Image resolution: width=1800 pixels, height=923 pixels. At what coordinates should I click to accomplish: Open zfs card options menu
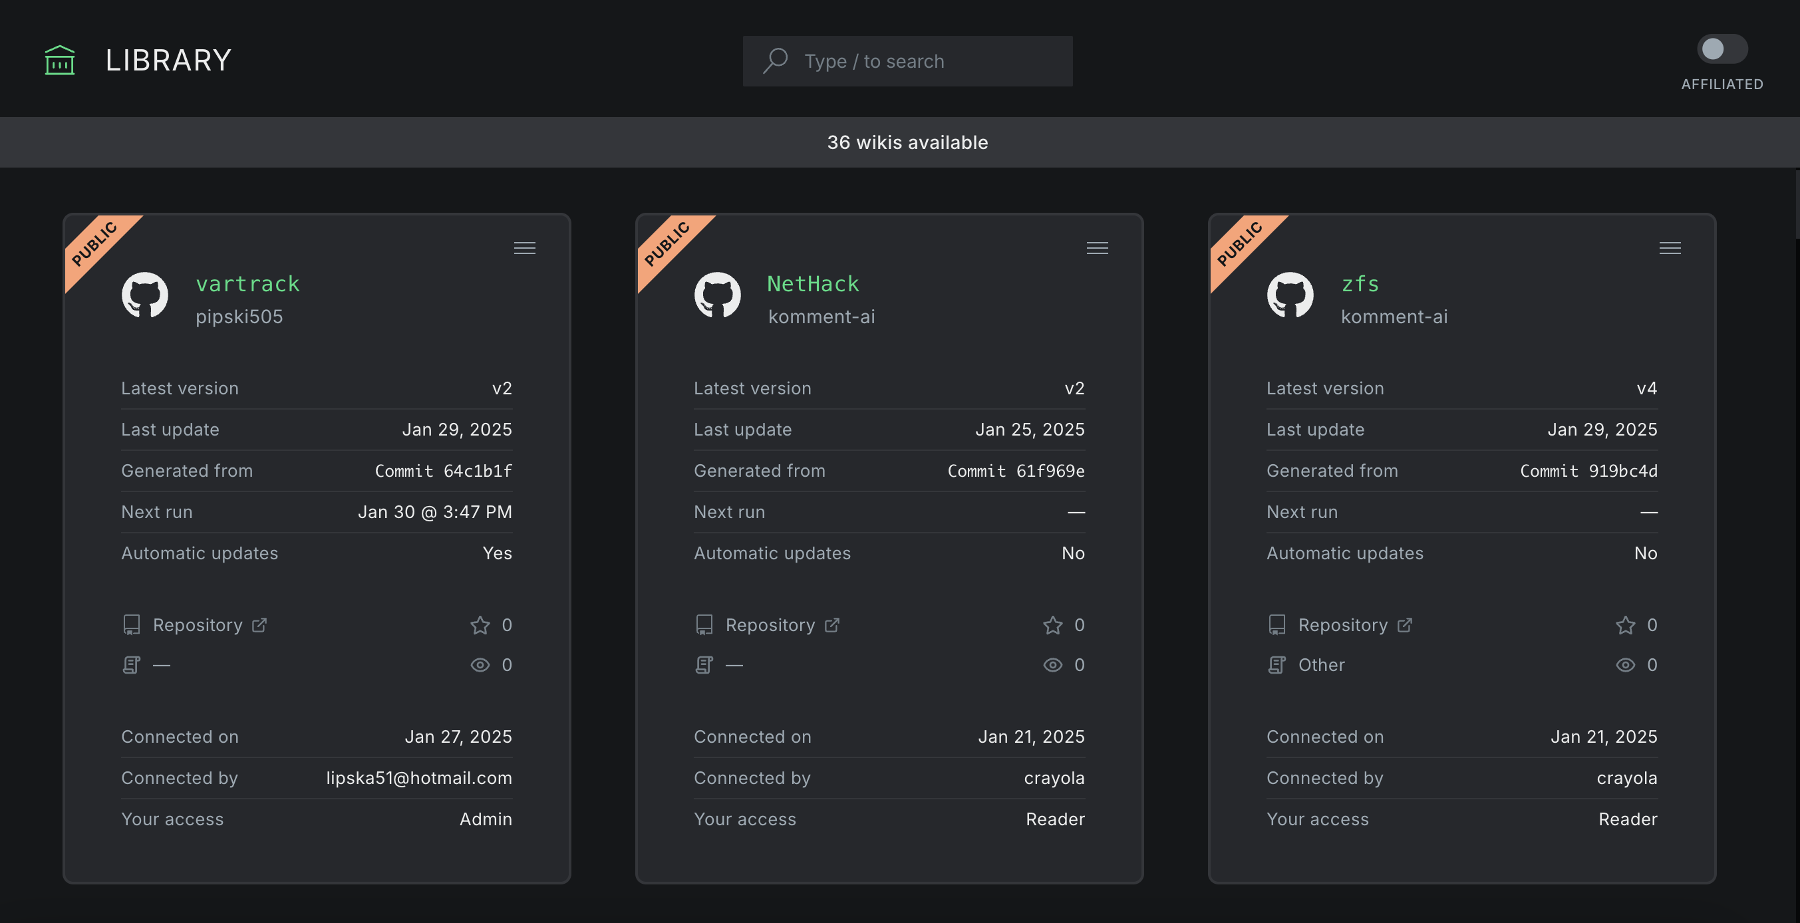(1670, 247)
